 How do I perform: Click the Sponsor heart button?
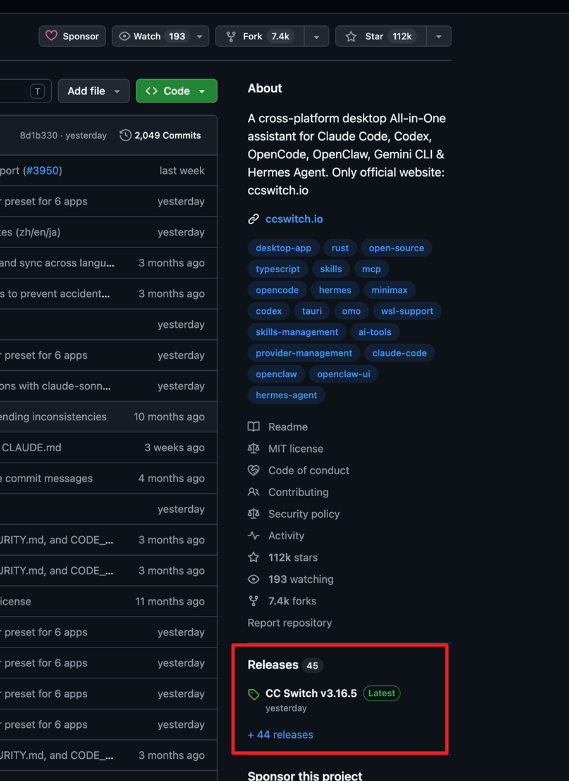(71, 36)
